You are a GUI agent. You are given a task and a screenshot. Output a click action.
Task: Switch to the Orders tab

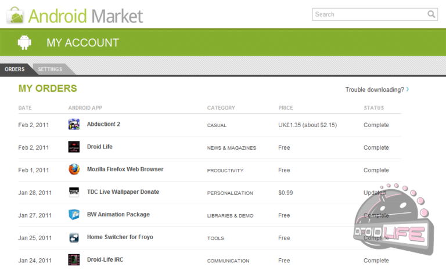point(15,70)
